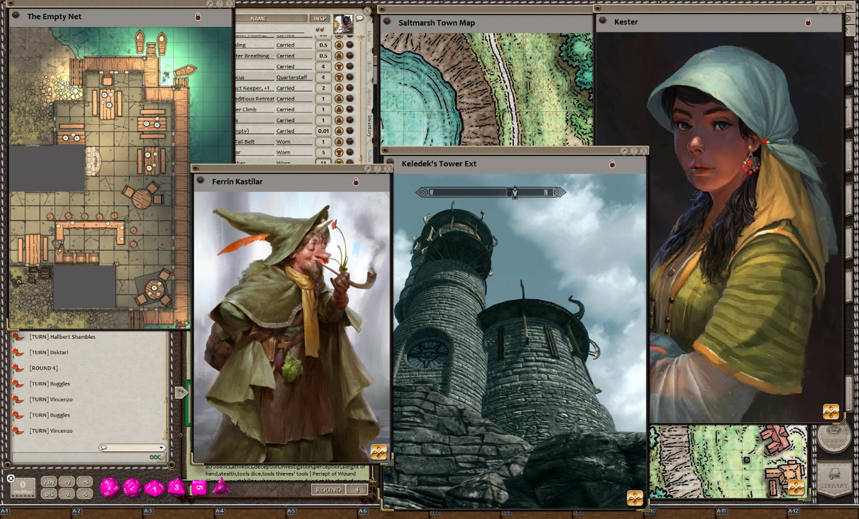Click the circled star icon above Modifier box
This screenshot has width=859, height=519.
coord(11,478)
